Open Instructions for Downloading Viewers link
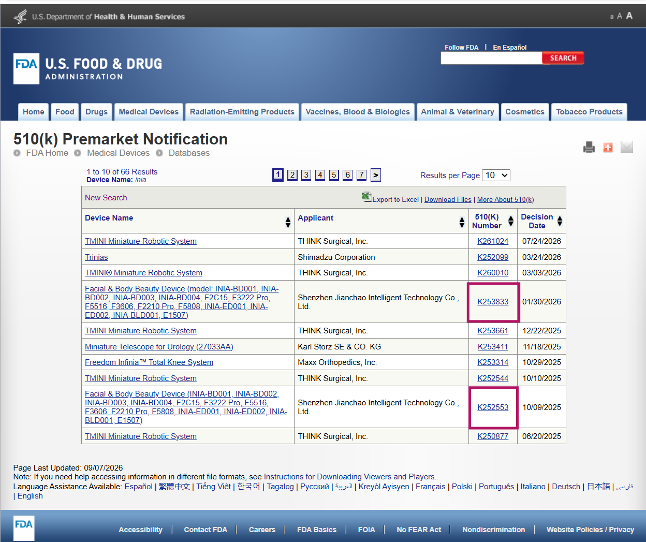 tap(350, 477)
